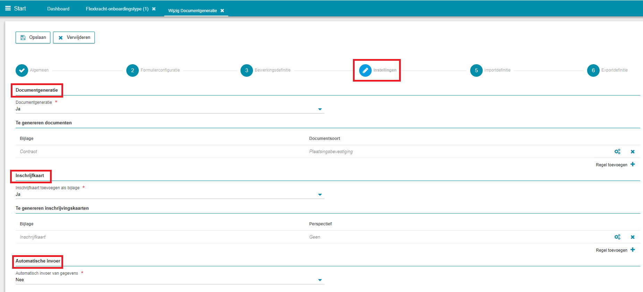Open the Start hamburger menu

[8, 9]
